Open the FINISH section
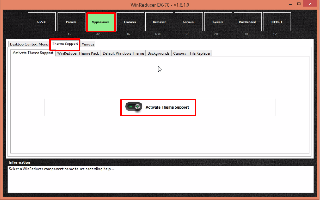This screenshot has height=200, width=320. pos(277,22)
